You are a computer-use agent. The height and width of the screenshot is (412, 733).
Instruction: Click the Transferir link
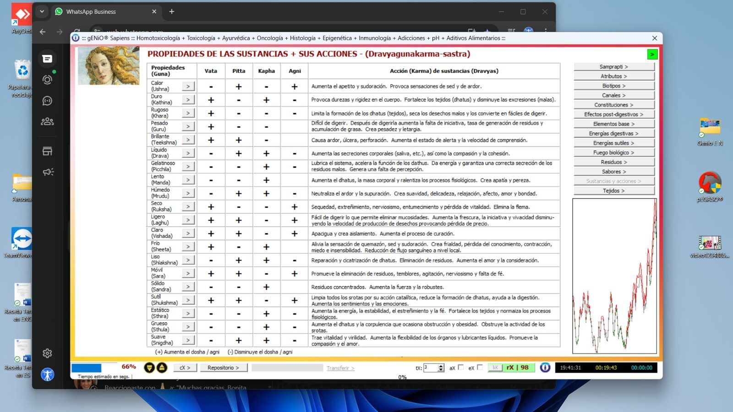coord(340,368)
